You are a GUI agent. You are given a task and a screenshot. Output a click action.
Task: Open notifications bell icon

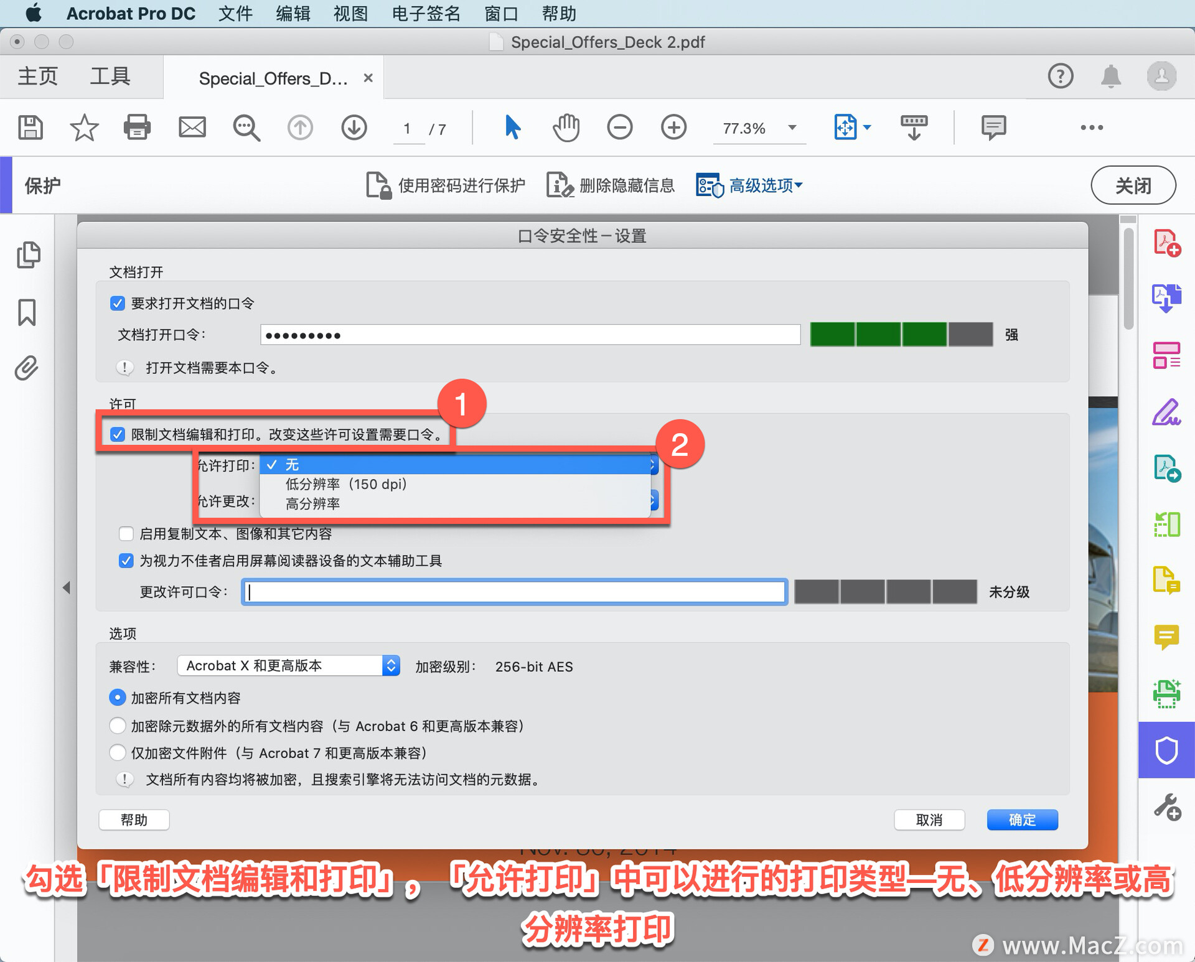pos(1111,77)
